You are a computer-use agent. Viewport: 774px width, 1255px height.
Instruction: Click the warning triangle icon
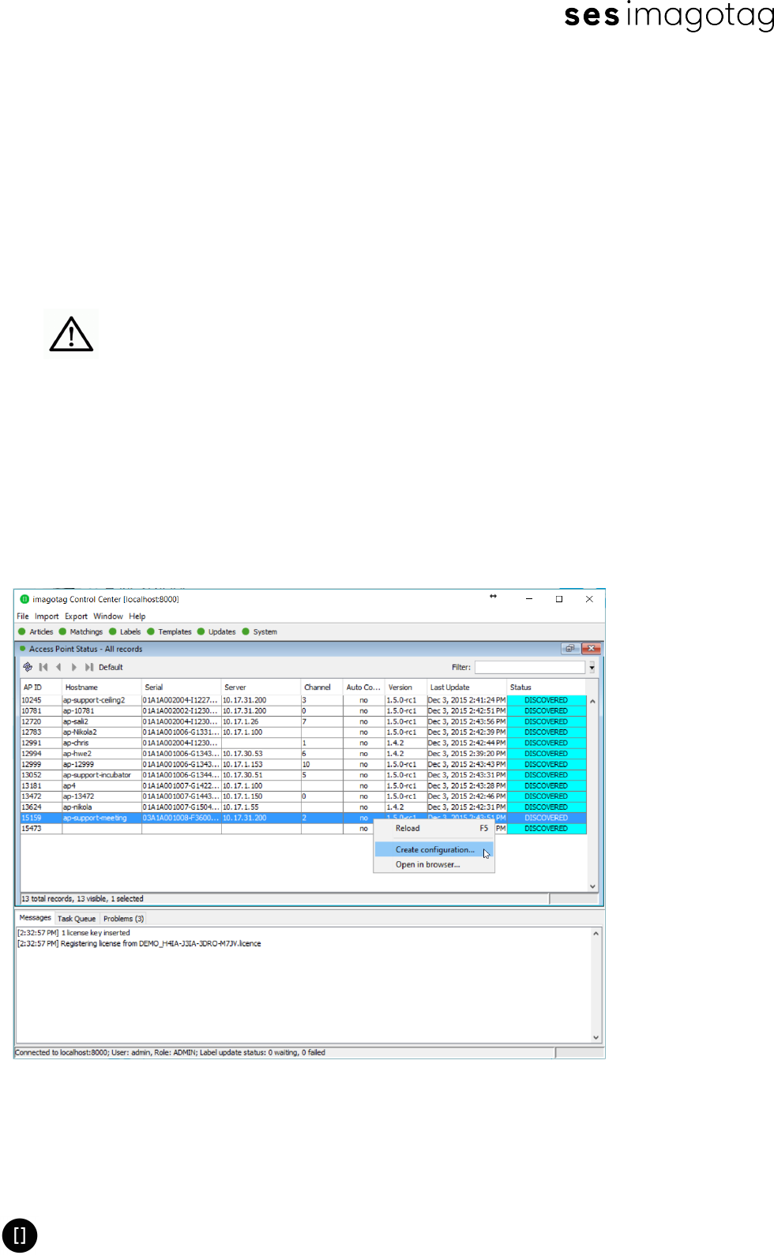[x=71, y=334]
